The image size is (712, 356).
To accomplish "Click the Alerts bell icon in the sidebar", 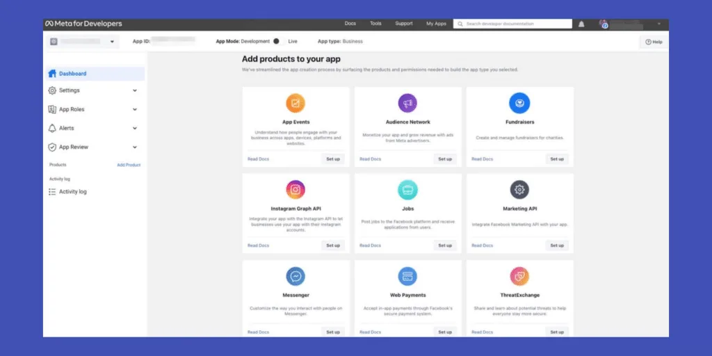I will [52, 128].
